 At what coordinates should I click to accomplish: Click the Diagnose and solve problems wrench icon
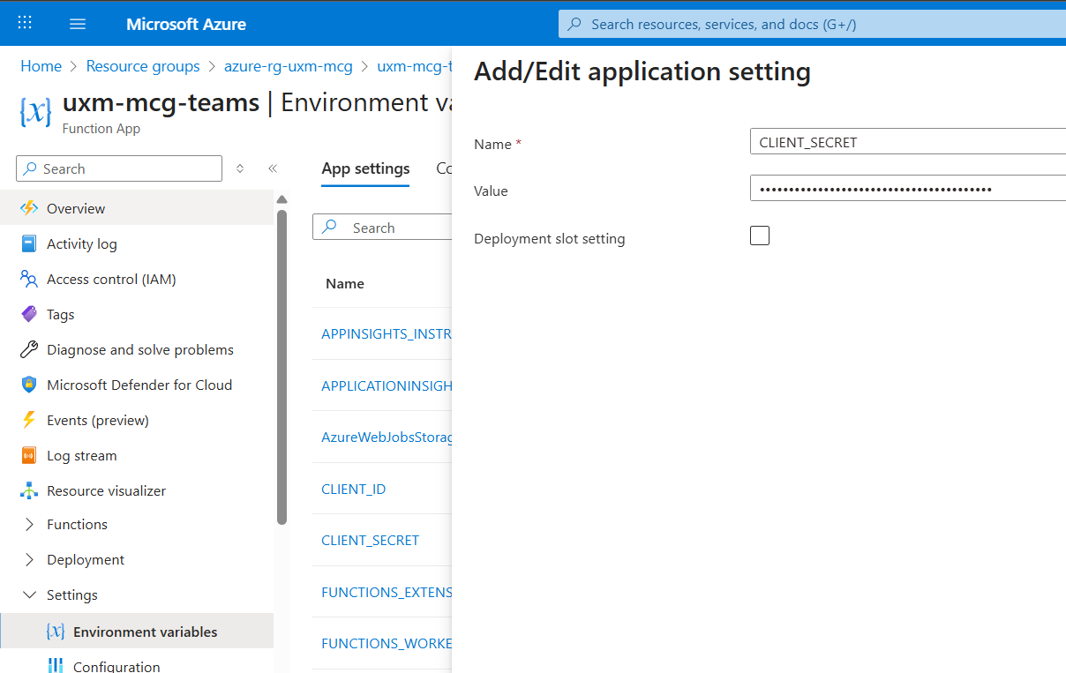[29, 350]
